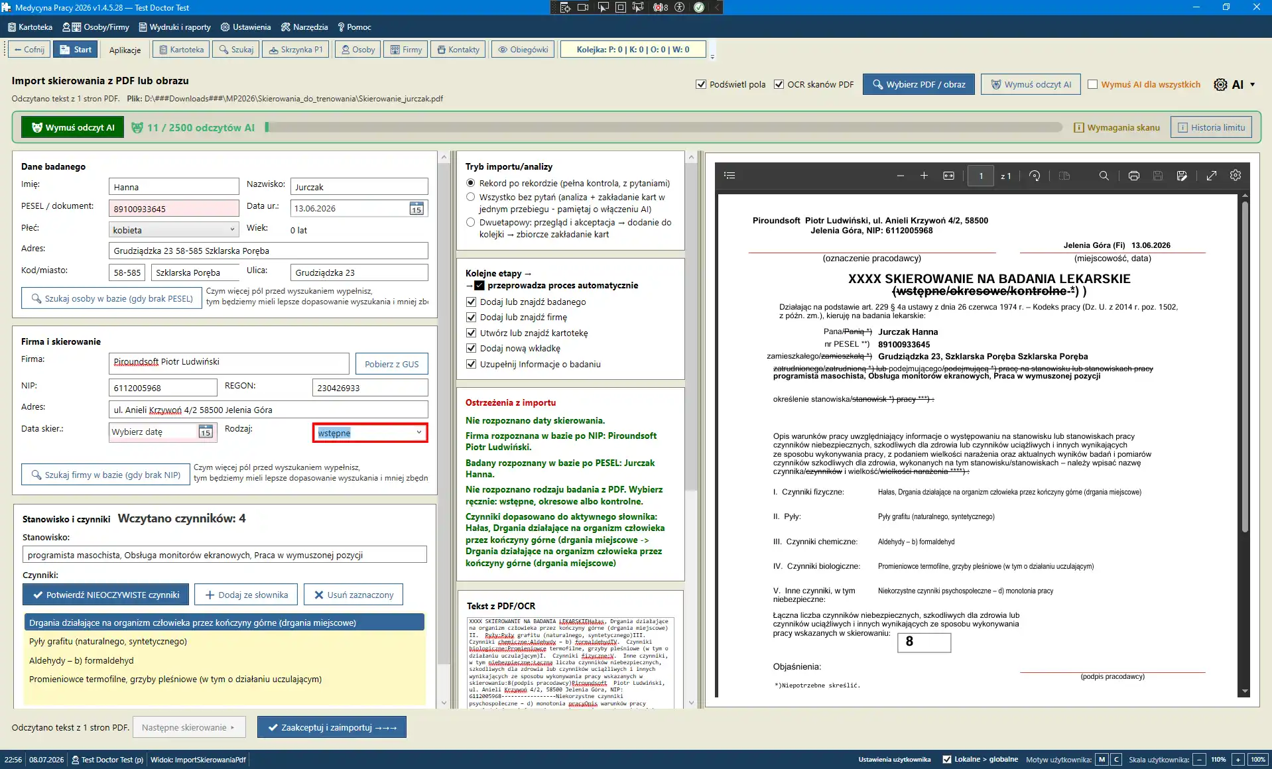Screen dimensions: 1272x769
Task: Open Płeć dropdown showing kobieta
Action: click(174, 230)
